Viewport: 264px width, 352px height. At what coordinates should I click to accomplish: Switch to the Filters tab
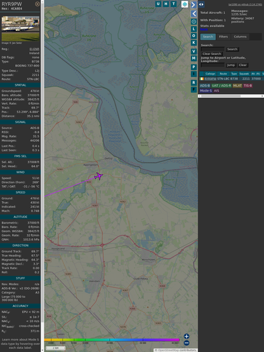click(x=223, y=37)
